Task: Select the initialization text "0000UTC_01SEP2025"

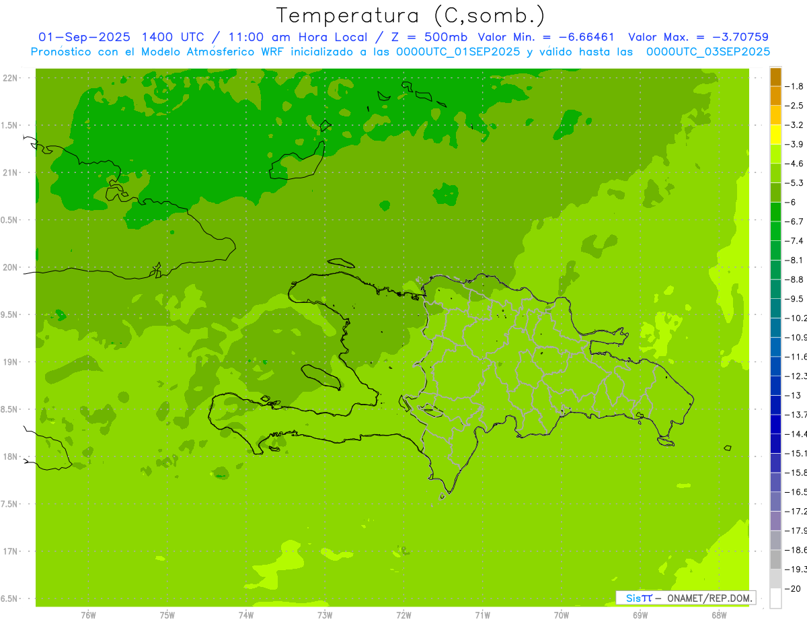Action: [x=457, y=51]
